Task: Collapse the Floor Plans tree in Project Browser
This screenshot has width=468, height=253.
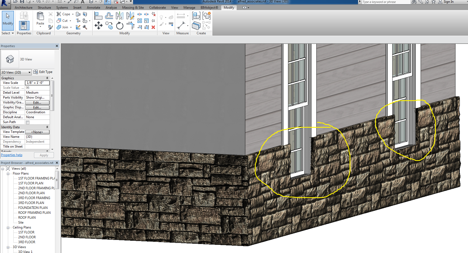Action: pyautogui.click(x=8, y=173)
